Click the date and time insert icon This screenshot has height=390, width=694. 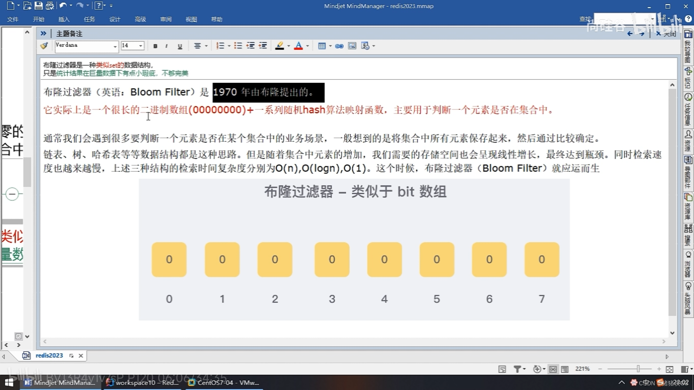365,46
